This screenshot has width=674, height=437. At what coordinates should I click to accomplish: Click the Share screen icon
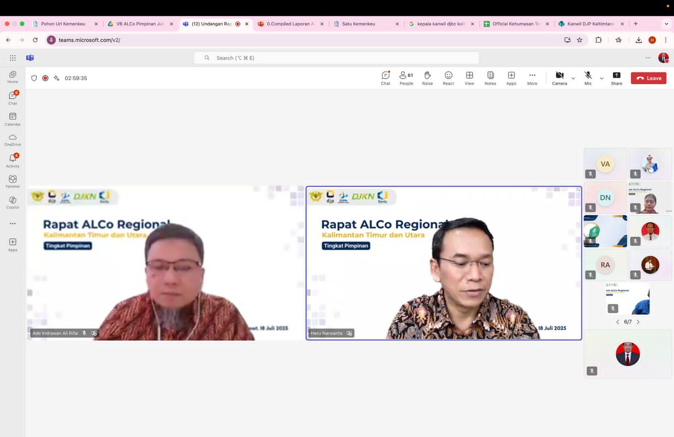pyautogui.click(x=616, y=78)
